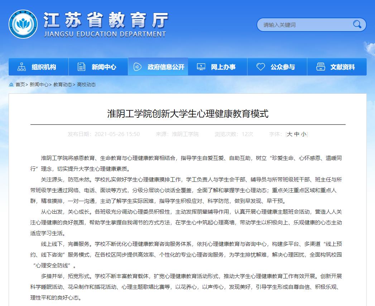Set font size to 中
Screen dimensions: 375x306
pyautogui.click(x=297, y=134)
